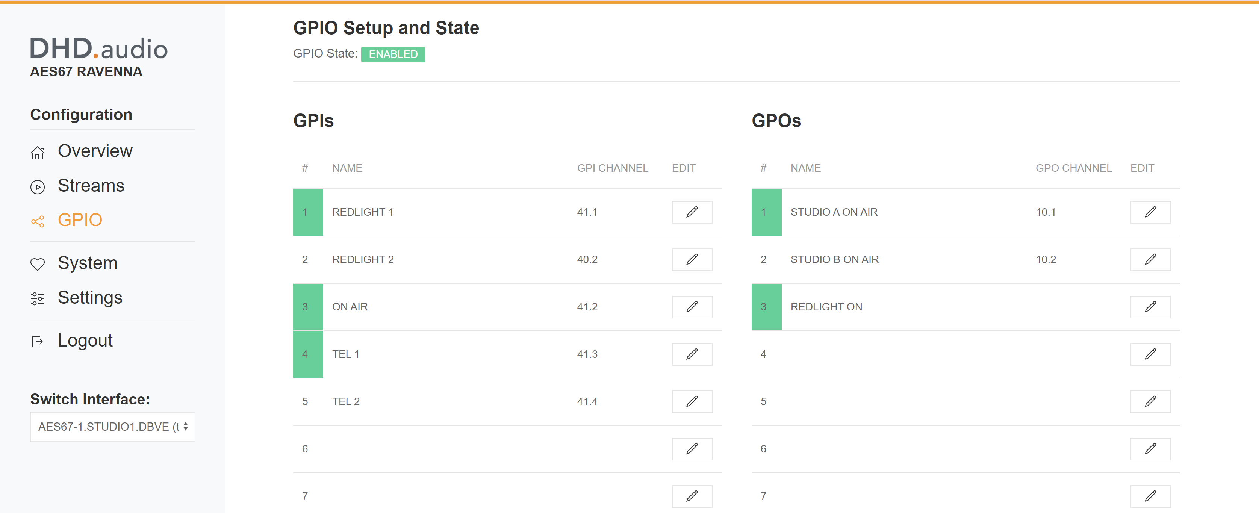Edit GPO REDLIGHT ON pencil icon

click(1150, 307)
